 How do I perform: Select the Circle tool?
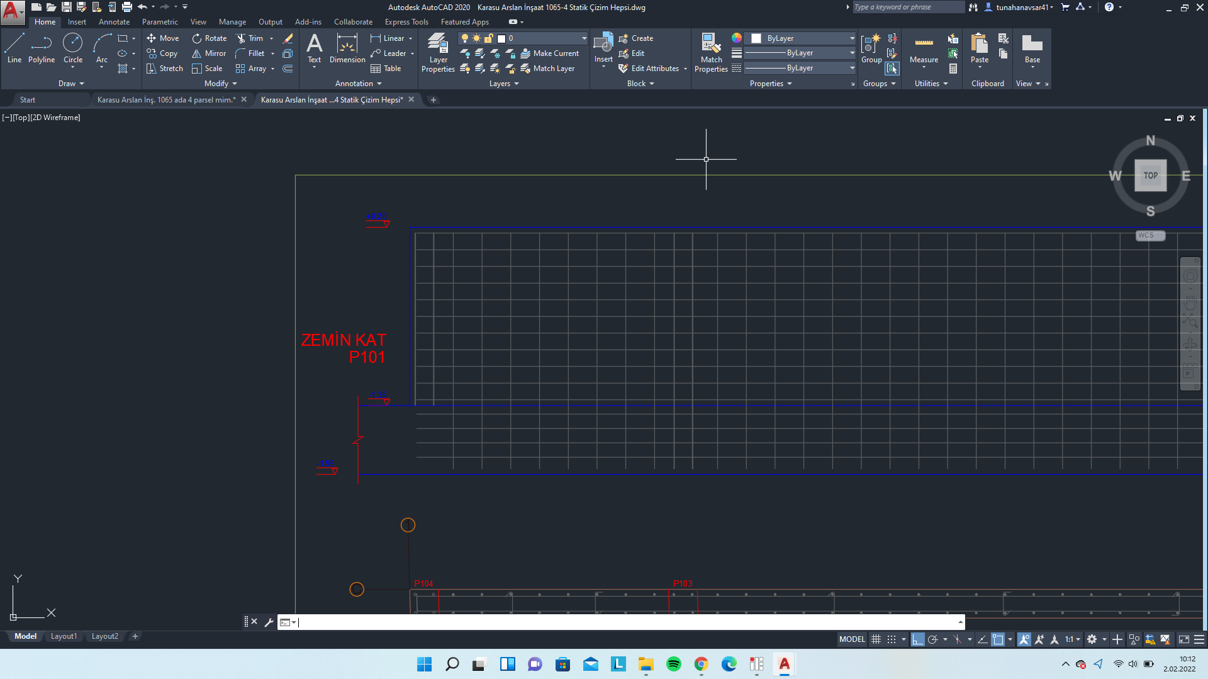tap(73, 49)
